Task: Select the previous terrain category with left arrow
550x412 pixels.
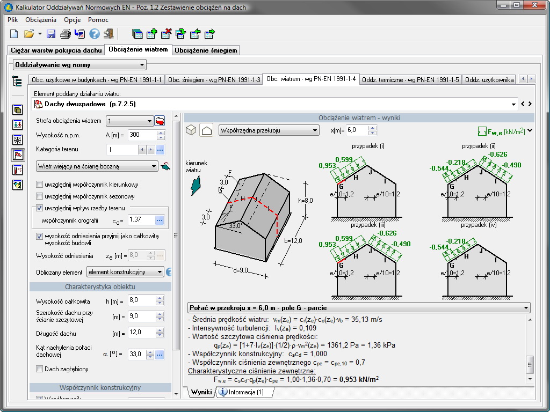Action: pyautogui.click(x=142, y=150)
